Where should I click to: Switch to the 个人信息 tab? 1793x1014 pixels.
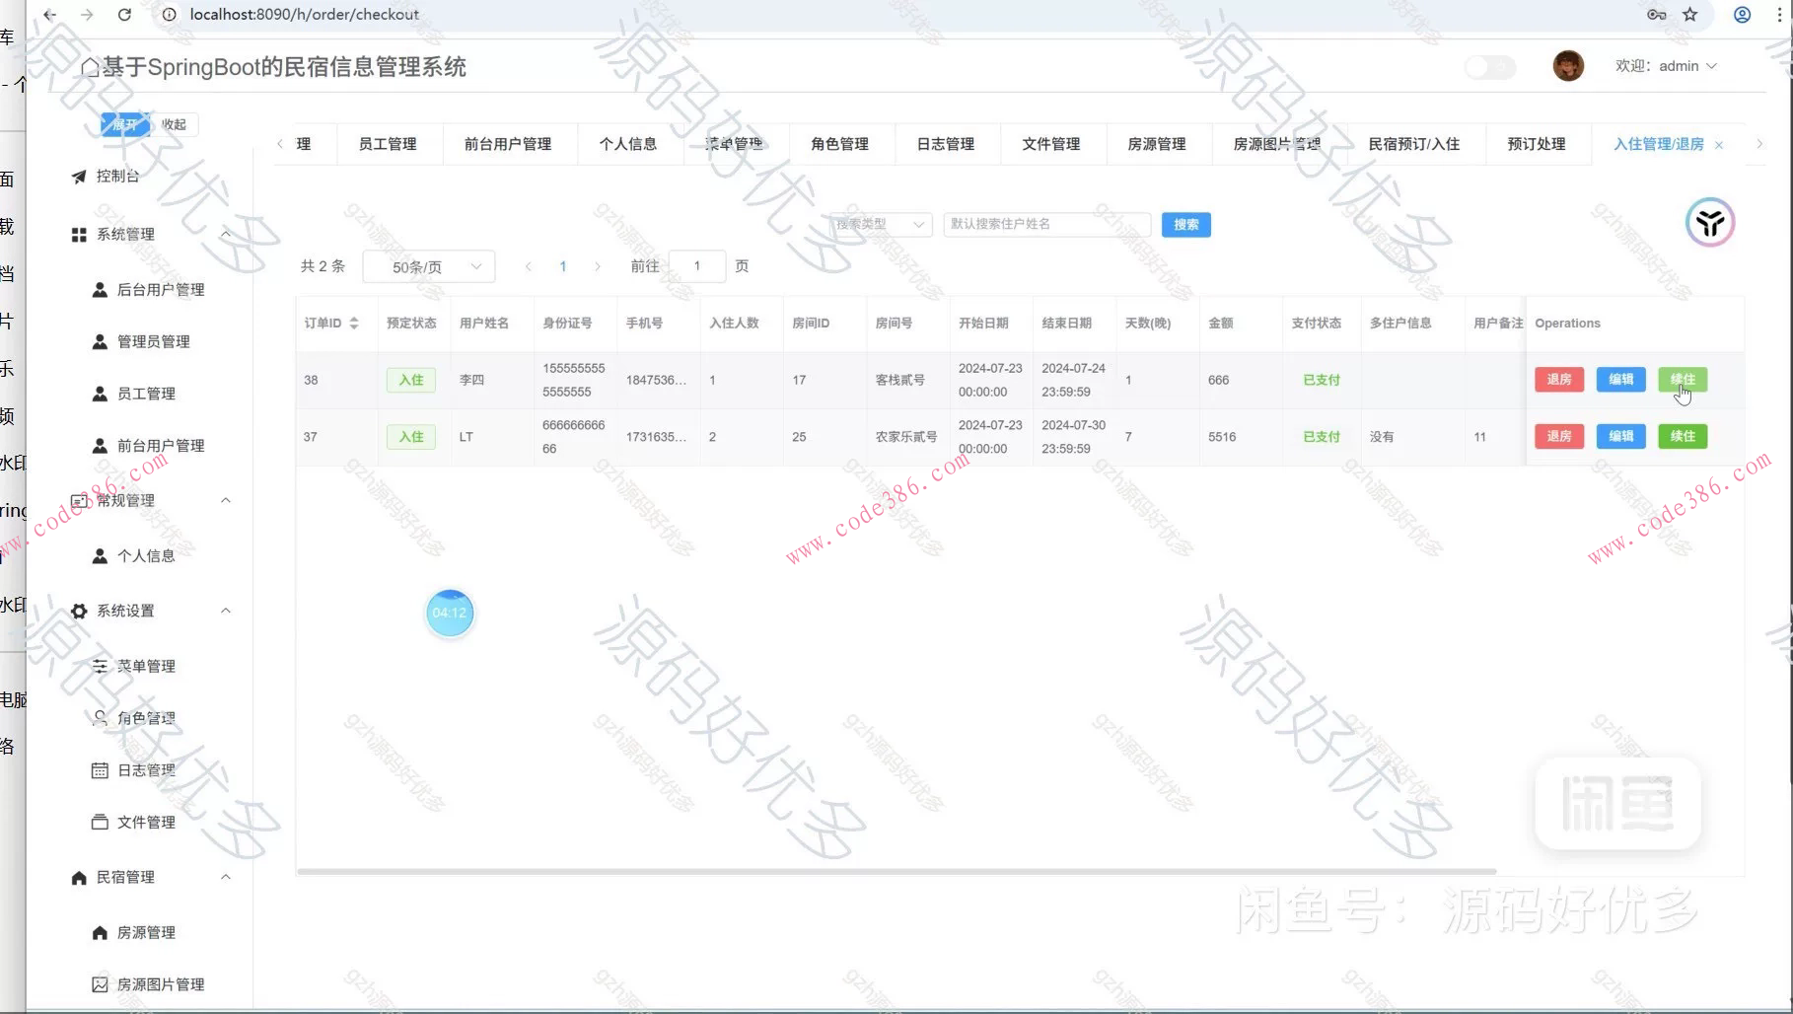pos(628,144)
